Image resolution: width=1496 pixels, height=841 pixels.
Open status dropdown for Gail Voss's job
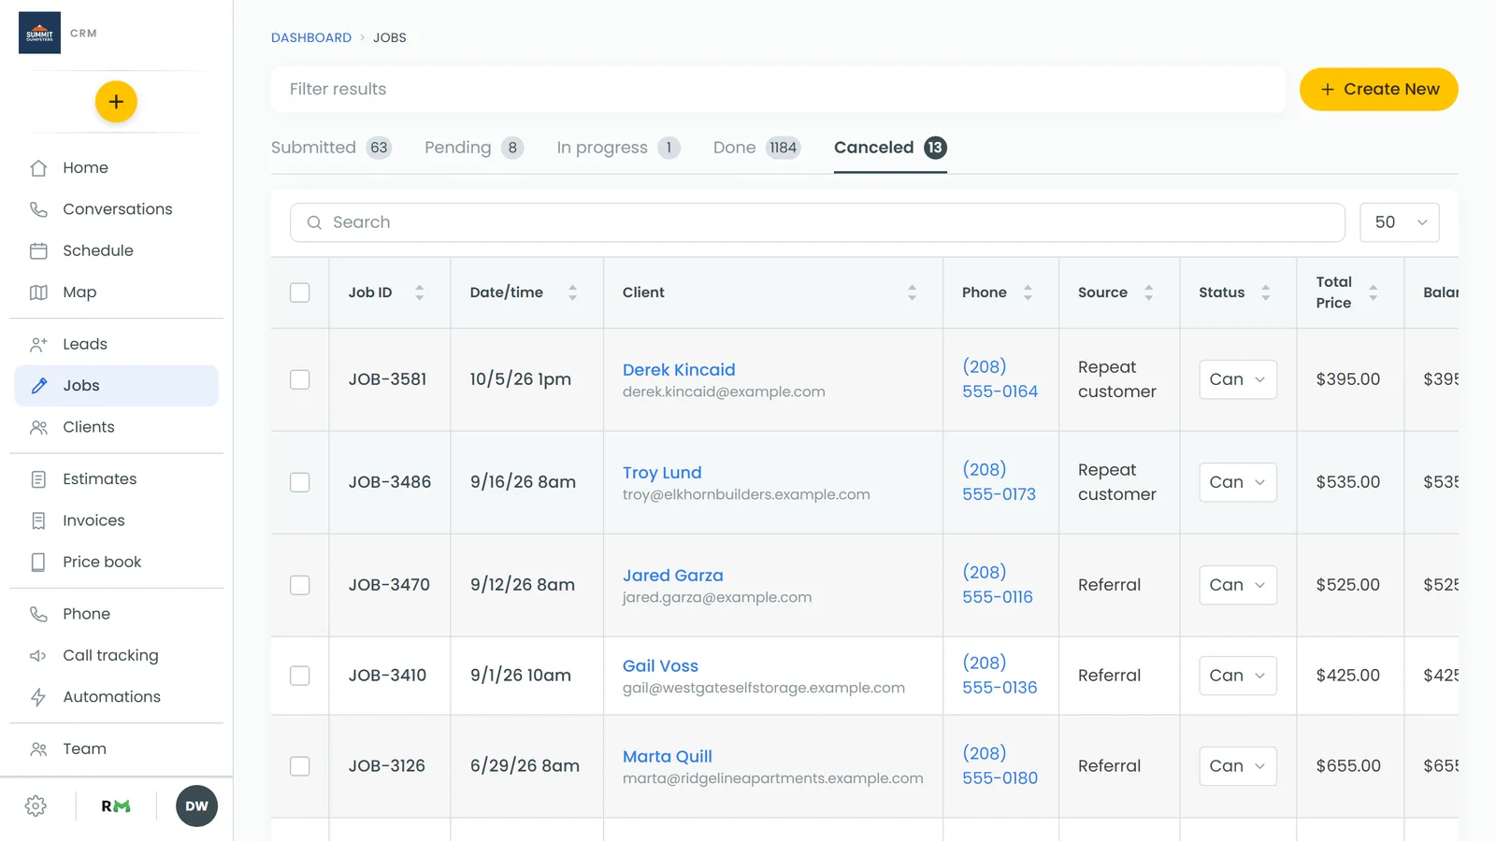click(x=1238, y=676)
